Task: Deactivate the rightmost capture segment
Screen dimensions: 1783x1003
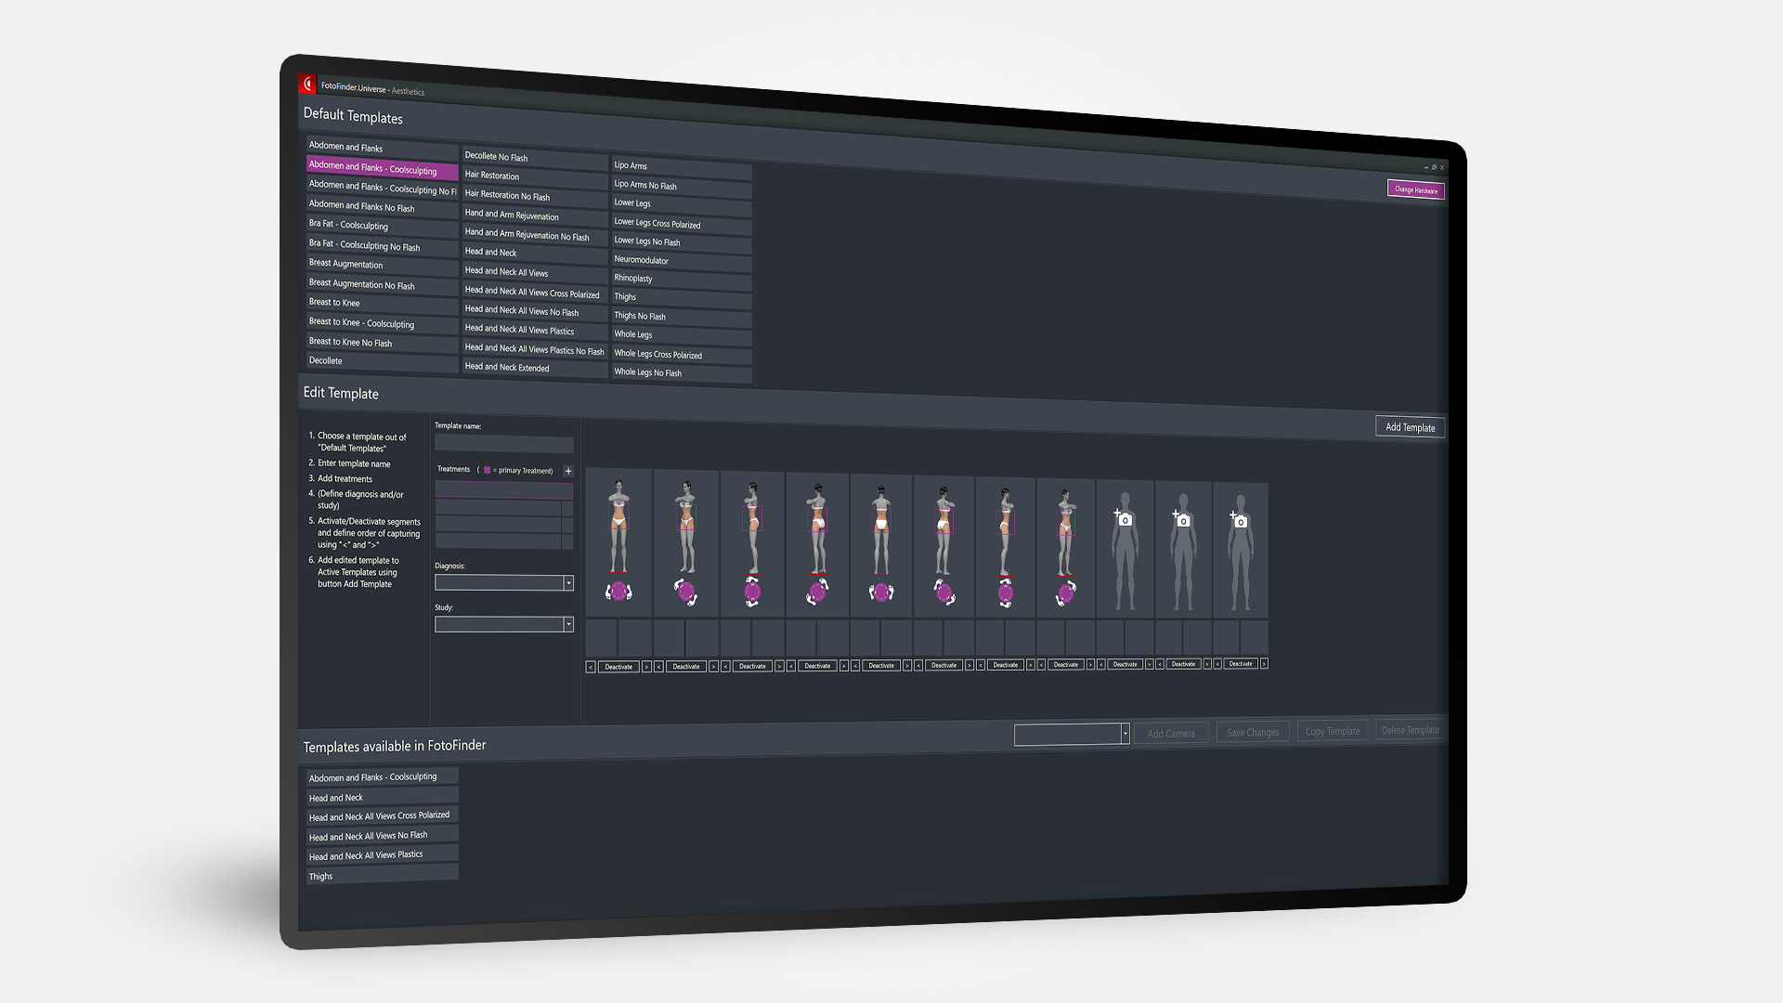Action: coord(1241,663)
